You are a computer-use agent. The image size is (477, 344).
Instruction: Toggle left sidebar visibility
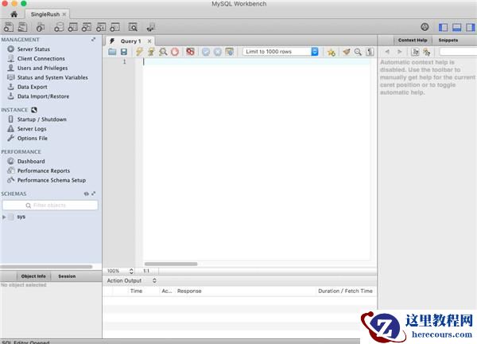click(443, 27)
